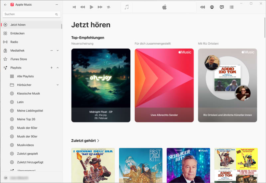Click the gear icon beside Latin
The height and width of the screenshot is (183, 266).
pyautogui.click(x=12, y=102)
